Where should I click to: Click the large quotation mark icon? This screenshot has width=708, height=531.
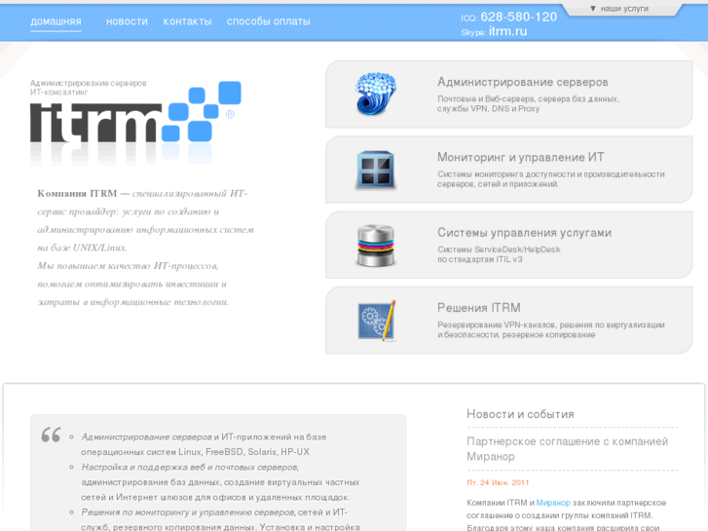51,435
